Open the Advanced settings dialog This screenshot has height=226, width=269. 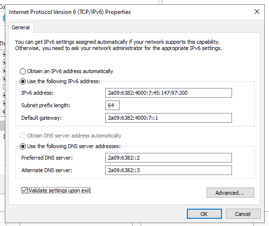pyautogui.click(x=230, y=193)
